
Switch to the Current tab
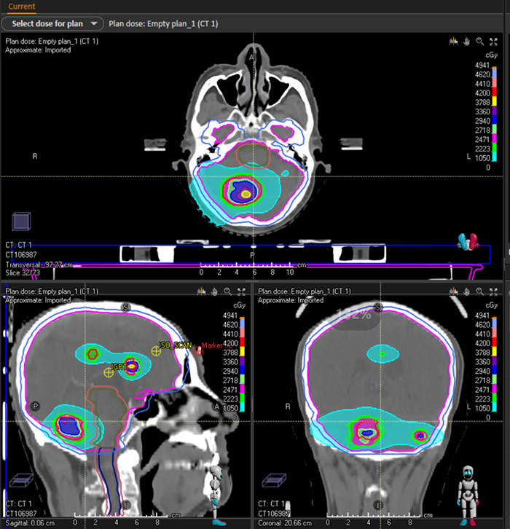tap(19, 7)
